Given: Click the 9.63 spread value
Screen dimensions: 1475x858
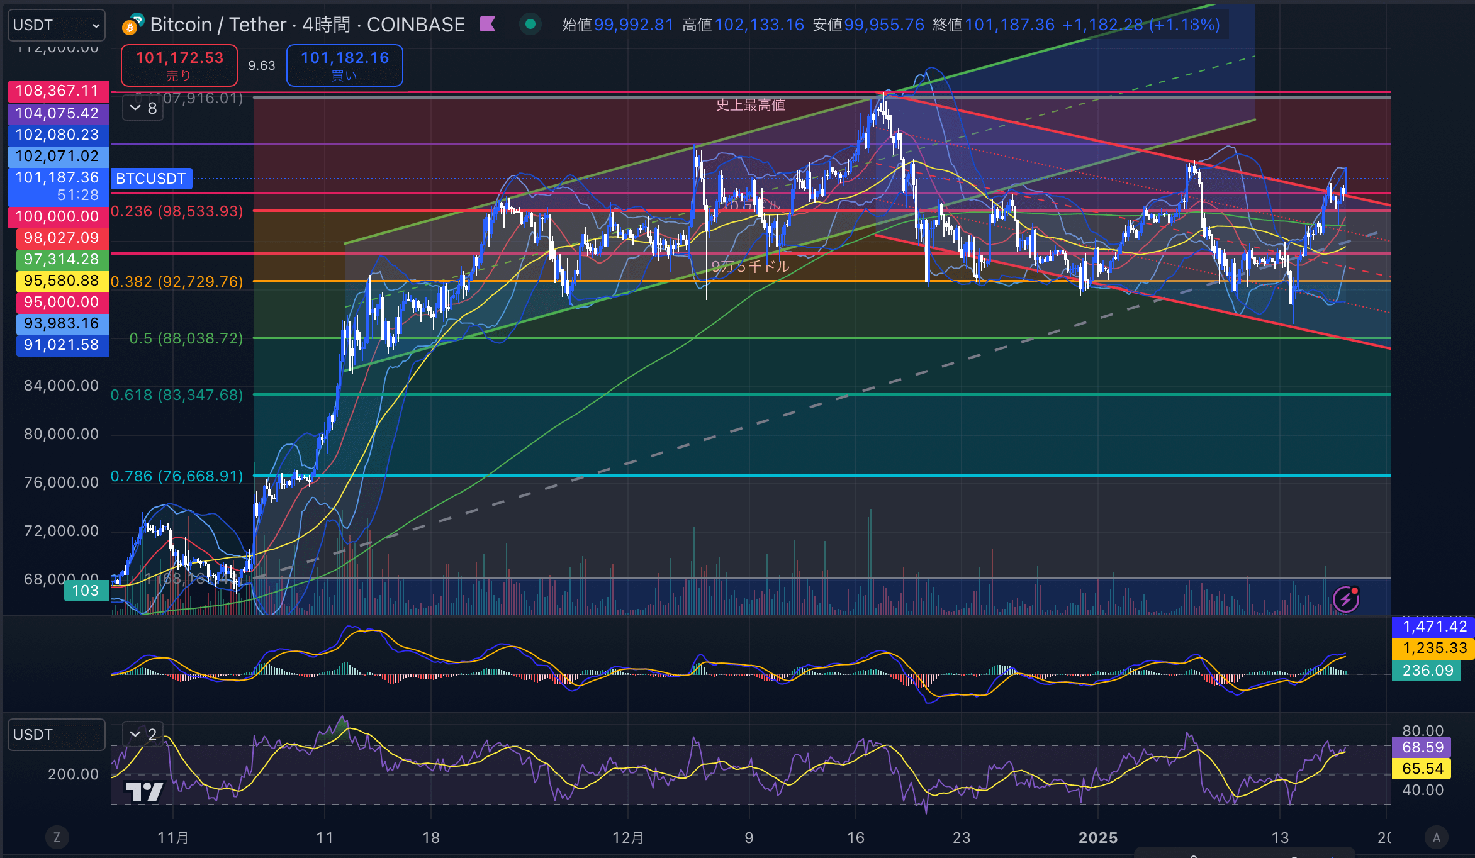Looking at the screenshot, I should [x=262, y=65].
